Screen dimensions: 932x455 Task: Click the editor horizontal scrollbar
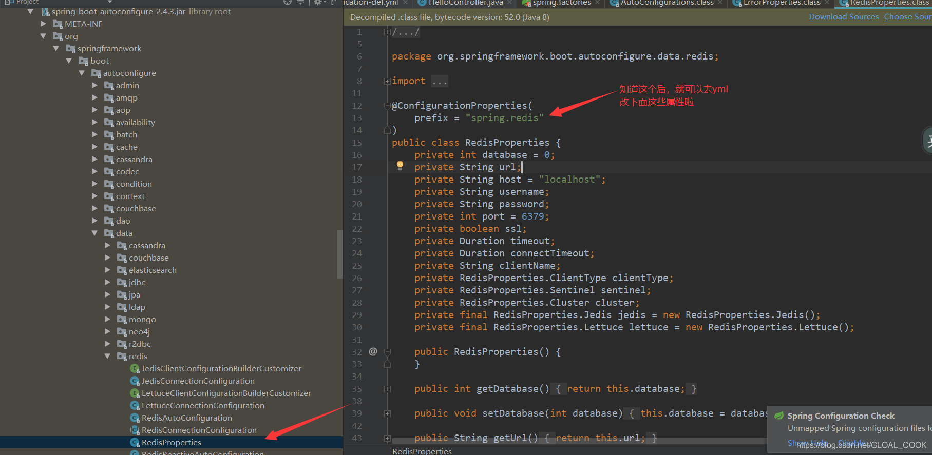(579, 440)
